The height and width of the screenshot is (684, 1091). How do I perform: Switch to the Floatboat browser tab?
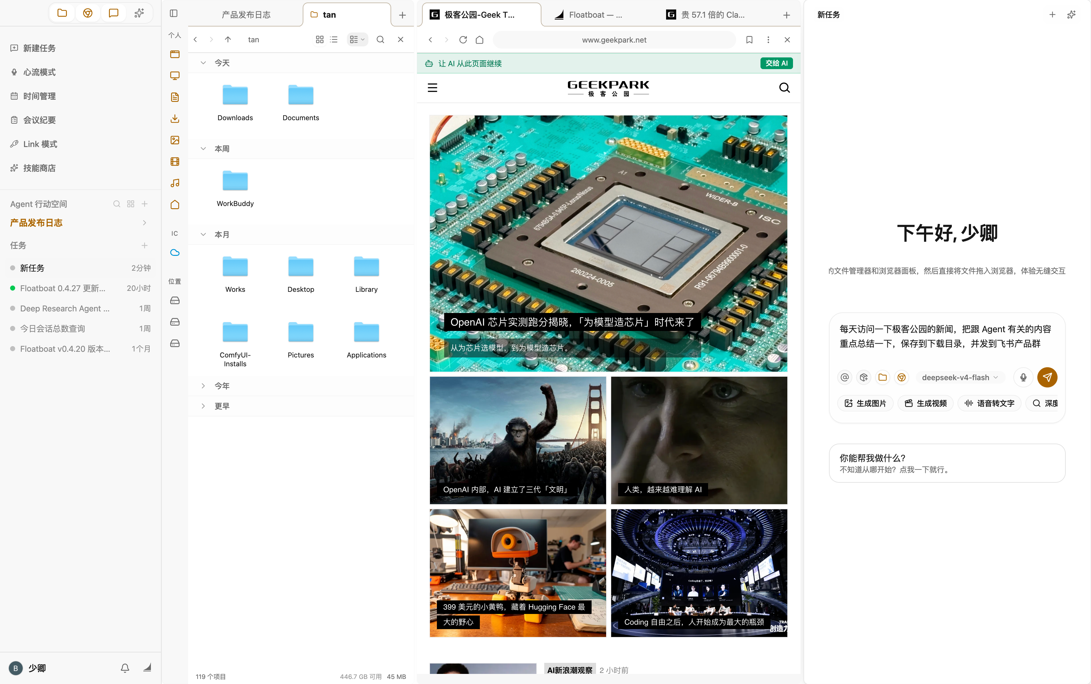[595, 15]
